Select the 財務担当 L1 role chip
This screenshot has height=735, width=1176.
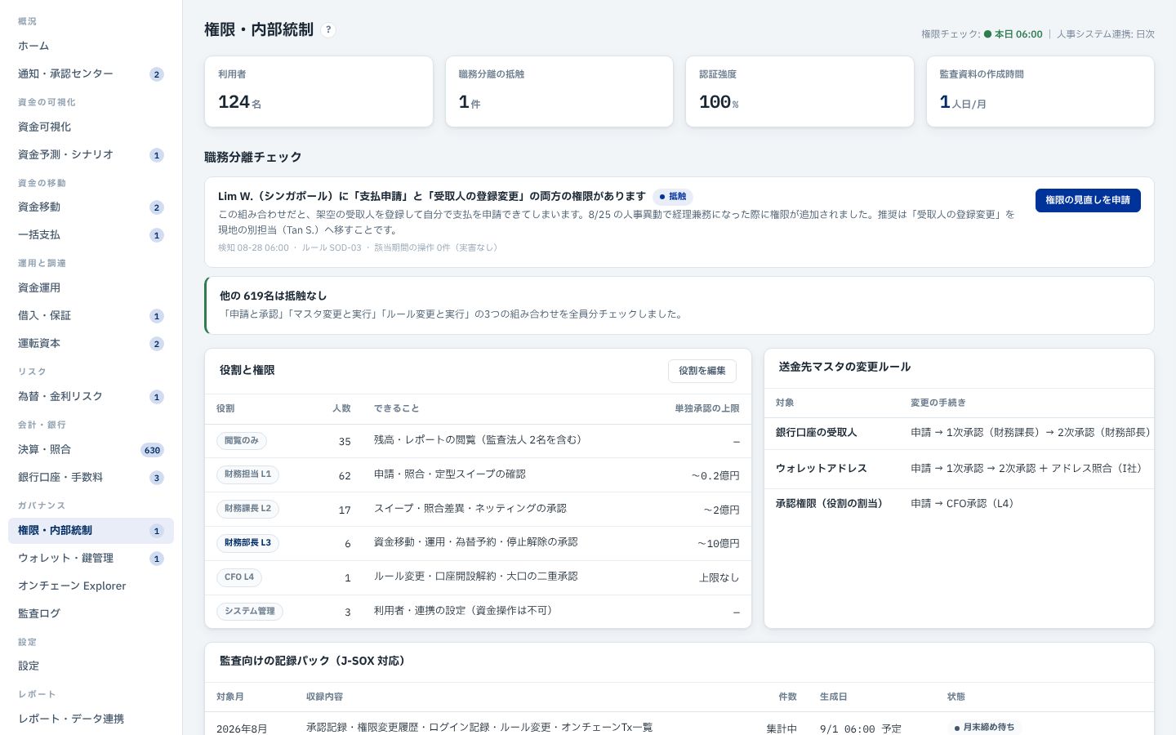click(247, 474)
